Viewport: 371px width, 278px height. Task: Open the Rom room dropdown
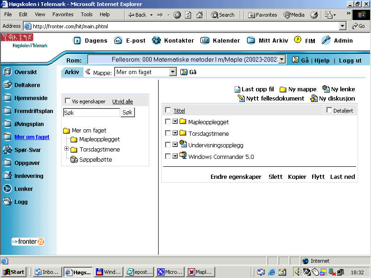[281, 59]
